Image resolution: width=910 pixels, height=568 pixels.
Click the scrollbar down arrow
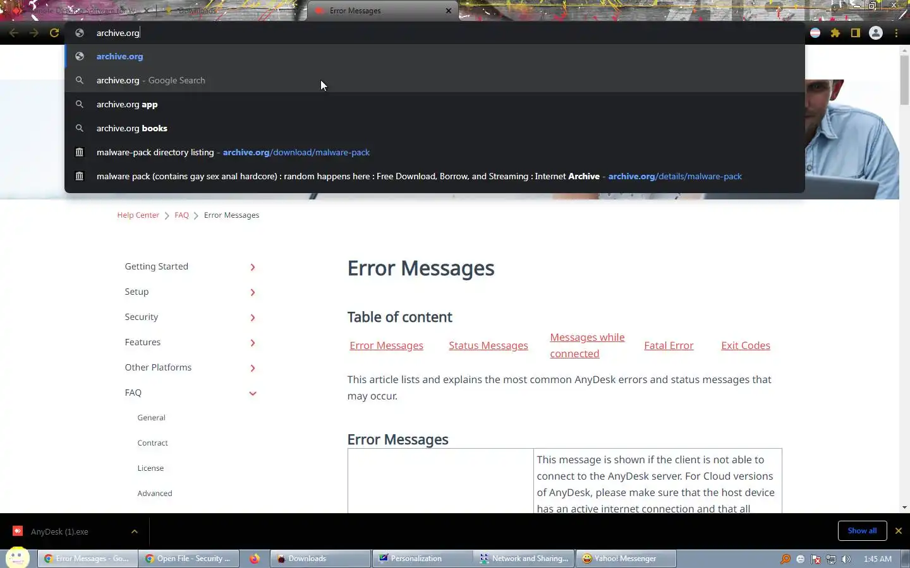click(904, 507)
